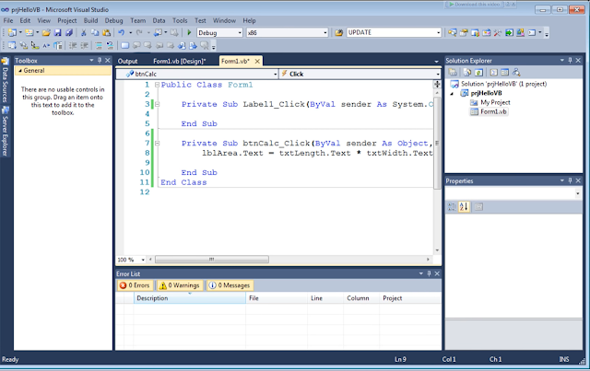The width and height of the screenshot is (590, 371).
Task: Open the Debug menu
Action: 113,20
